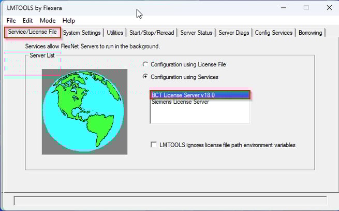Switch to the Server Diags tab
This screenshot has height=211, width=339.
coord(234,33)
